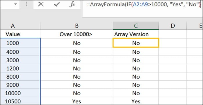This screenshot has width=203, height=105.
Task: Click the Yes cell in column B
Action: click(x=77, y=101)
